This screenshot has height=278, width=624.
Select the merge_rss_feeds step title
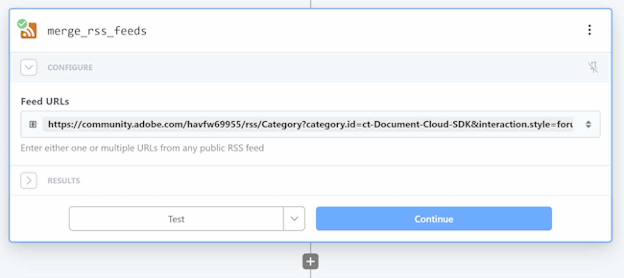(x=97, y=31)
